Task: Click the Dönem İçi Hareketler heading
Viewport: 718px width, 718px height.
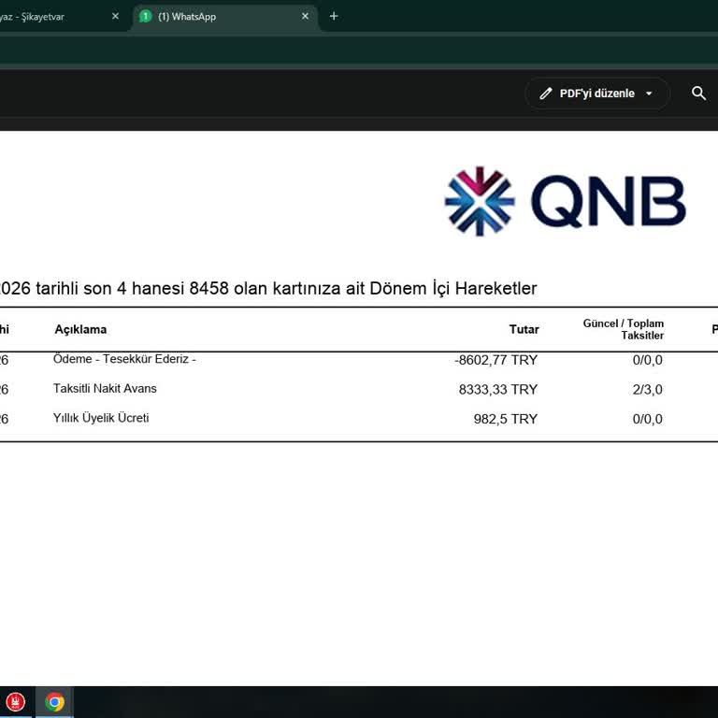Action: 268,289
